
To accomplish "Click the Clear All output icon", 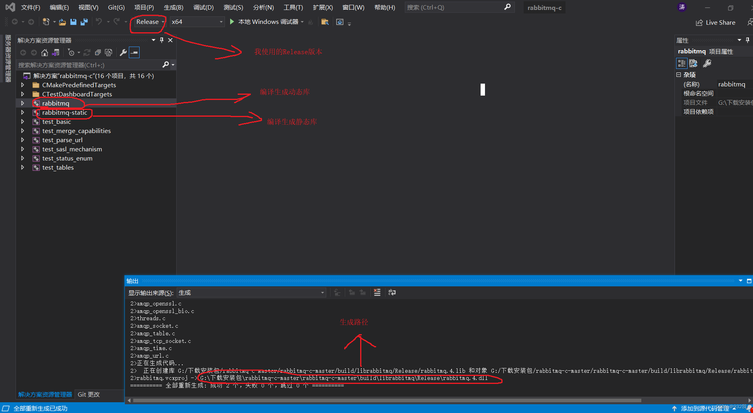I will [x=376, y=292].
